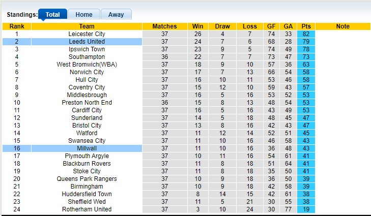Click Leicester City's 82 points cell

point(306,34)
